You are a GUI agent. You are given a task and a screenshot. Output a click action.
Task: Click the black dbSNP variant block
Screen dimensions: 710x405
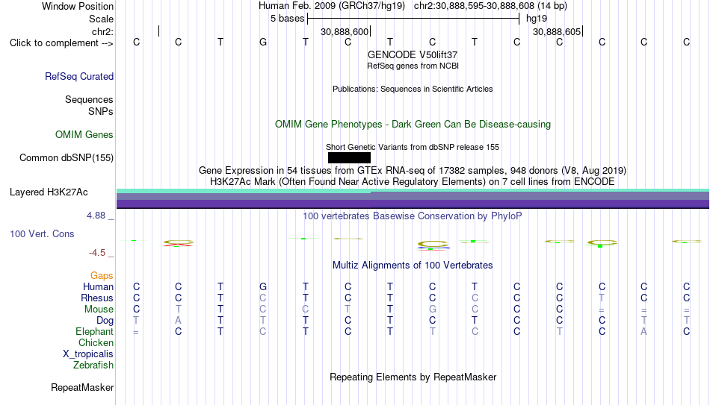click(349, 158)
